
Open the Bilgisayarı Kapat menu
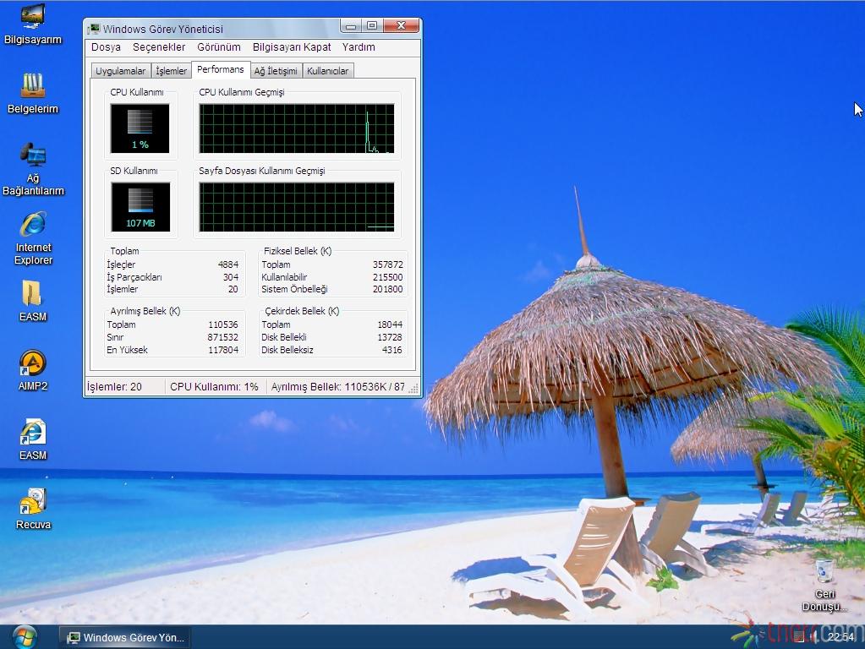pos(292,46)
